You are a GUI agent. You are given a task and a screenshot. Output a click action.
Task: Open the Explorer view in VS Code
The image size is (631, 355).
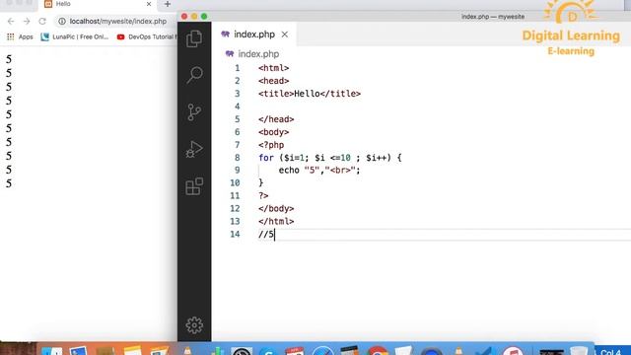pyautogui.click(x=194, y=38)
